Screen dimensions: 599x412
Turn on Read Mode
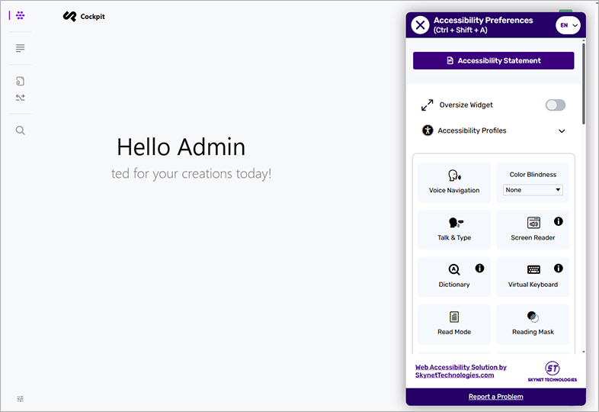(x=454, y=323)
